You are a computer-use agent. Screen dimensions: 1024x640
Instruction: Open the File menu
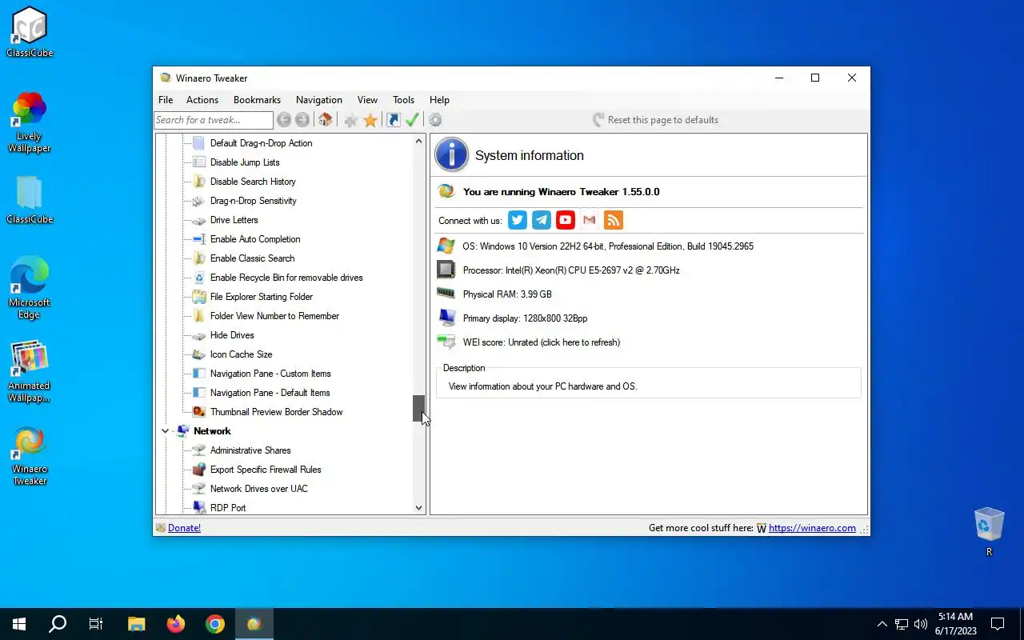coord(166,100)
